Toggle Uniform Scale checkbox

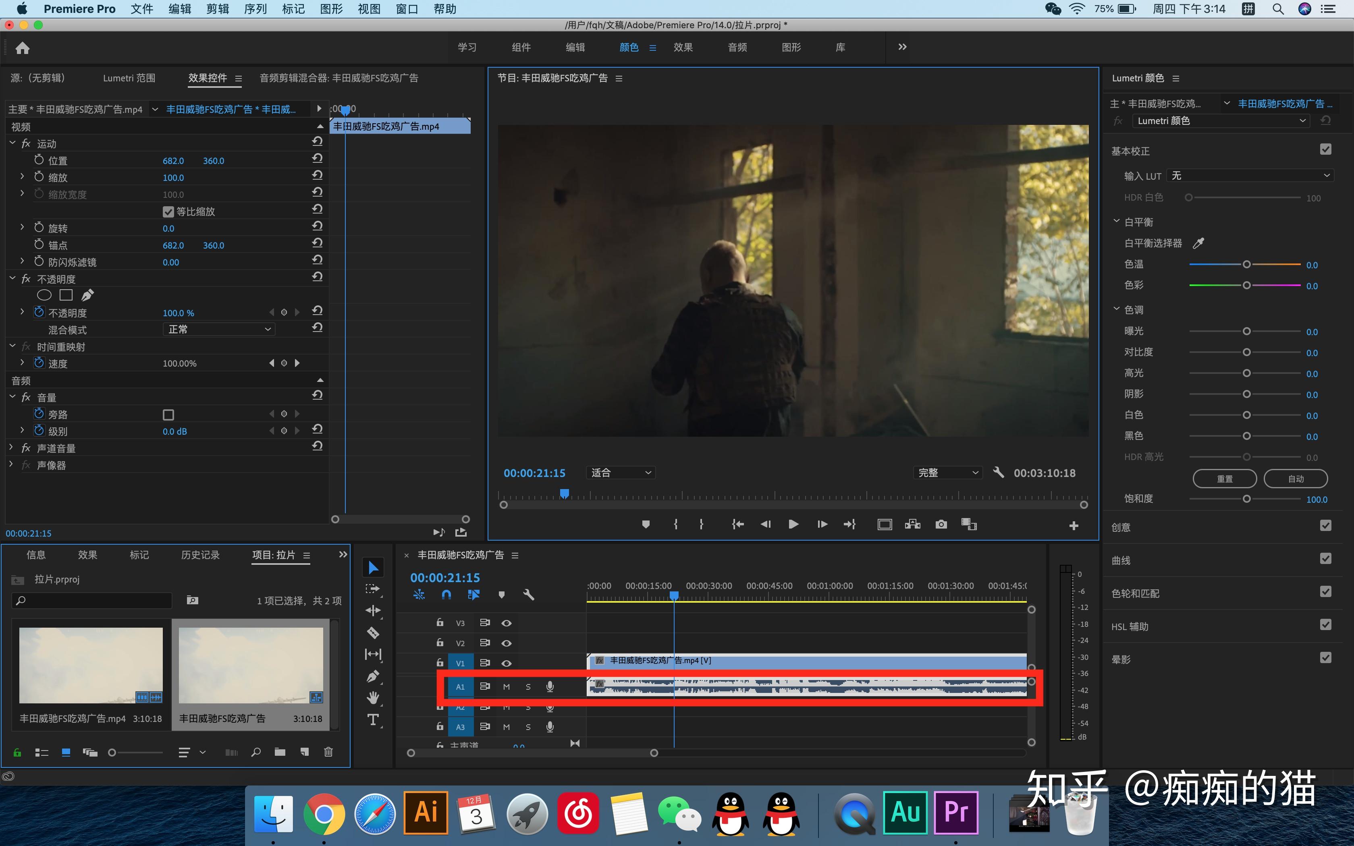tap(168, 211)
